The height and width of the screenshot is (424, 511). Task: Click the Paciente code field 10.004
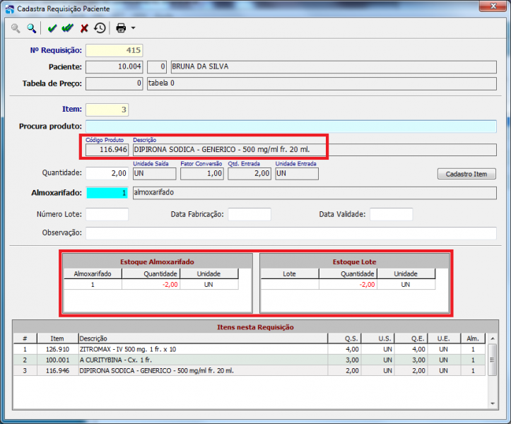(114, 67)
